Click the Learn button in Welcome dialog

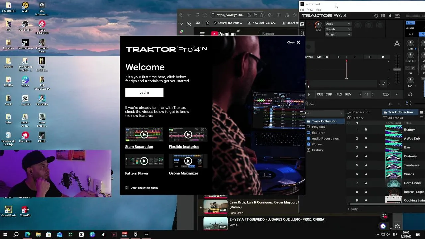[x=144, y=92]
